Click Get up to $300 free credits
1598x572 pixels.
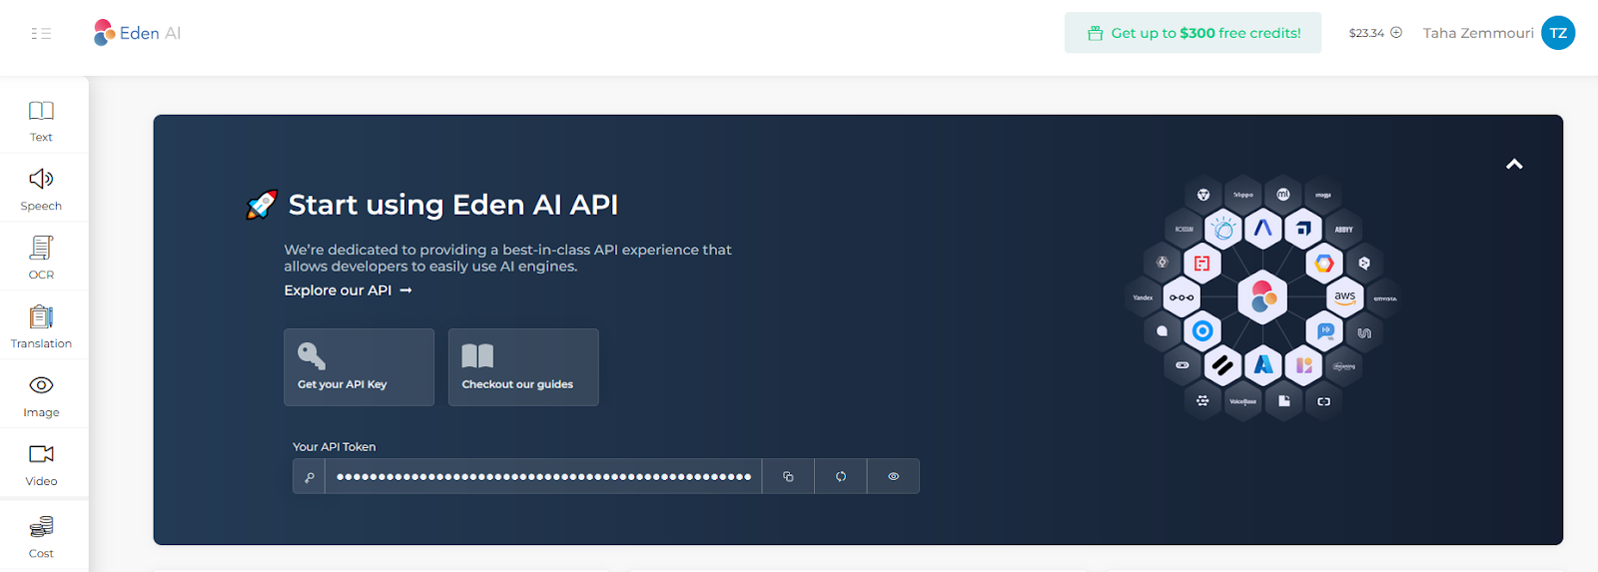coord(1193,33)
